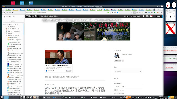Open the 週刊はてなブログ link
This screenshot has height=99, width=177.
point(119,90)
